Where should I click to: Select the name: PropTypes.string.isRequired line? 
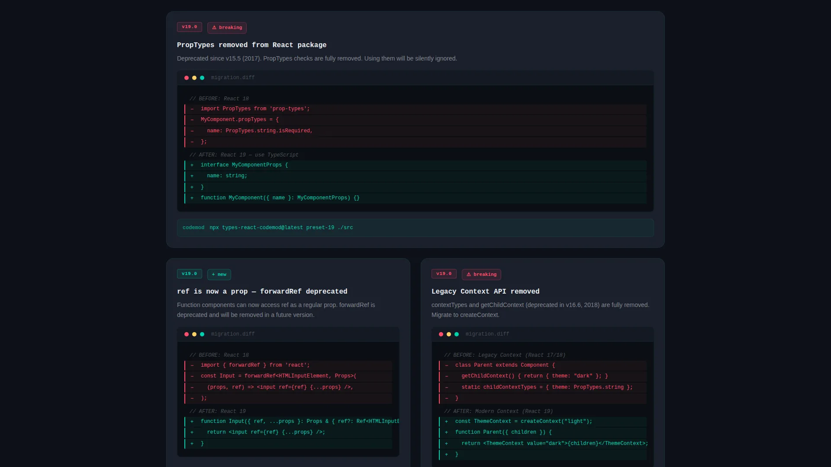point(415,131)
